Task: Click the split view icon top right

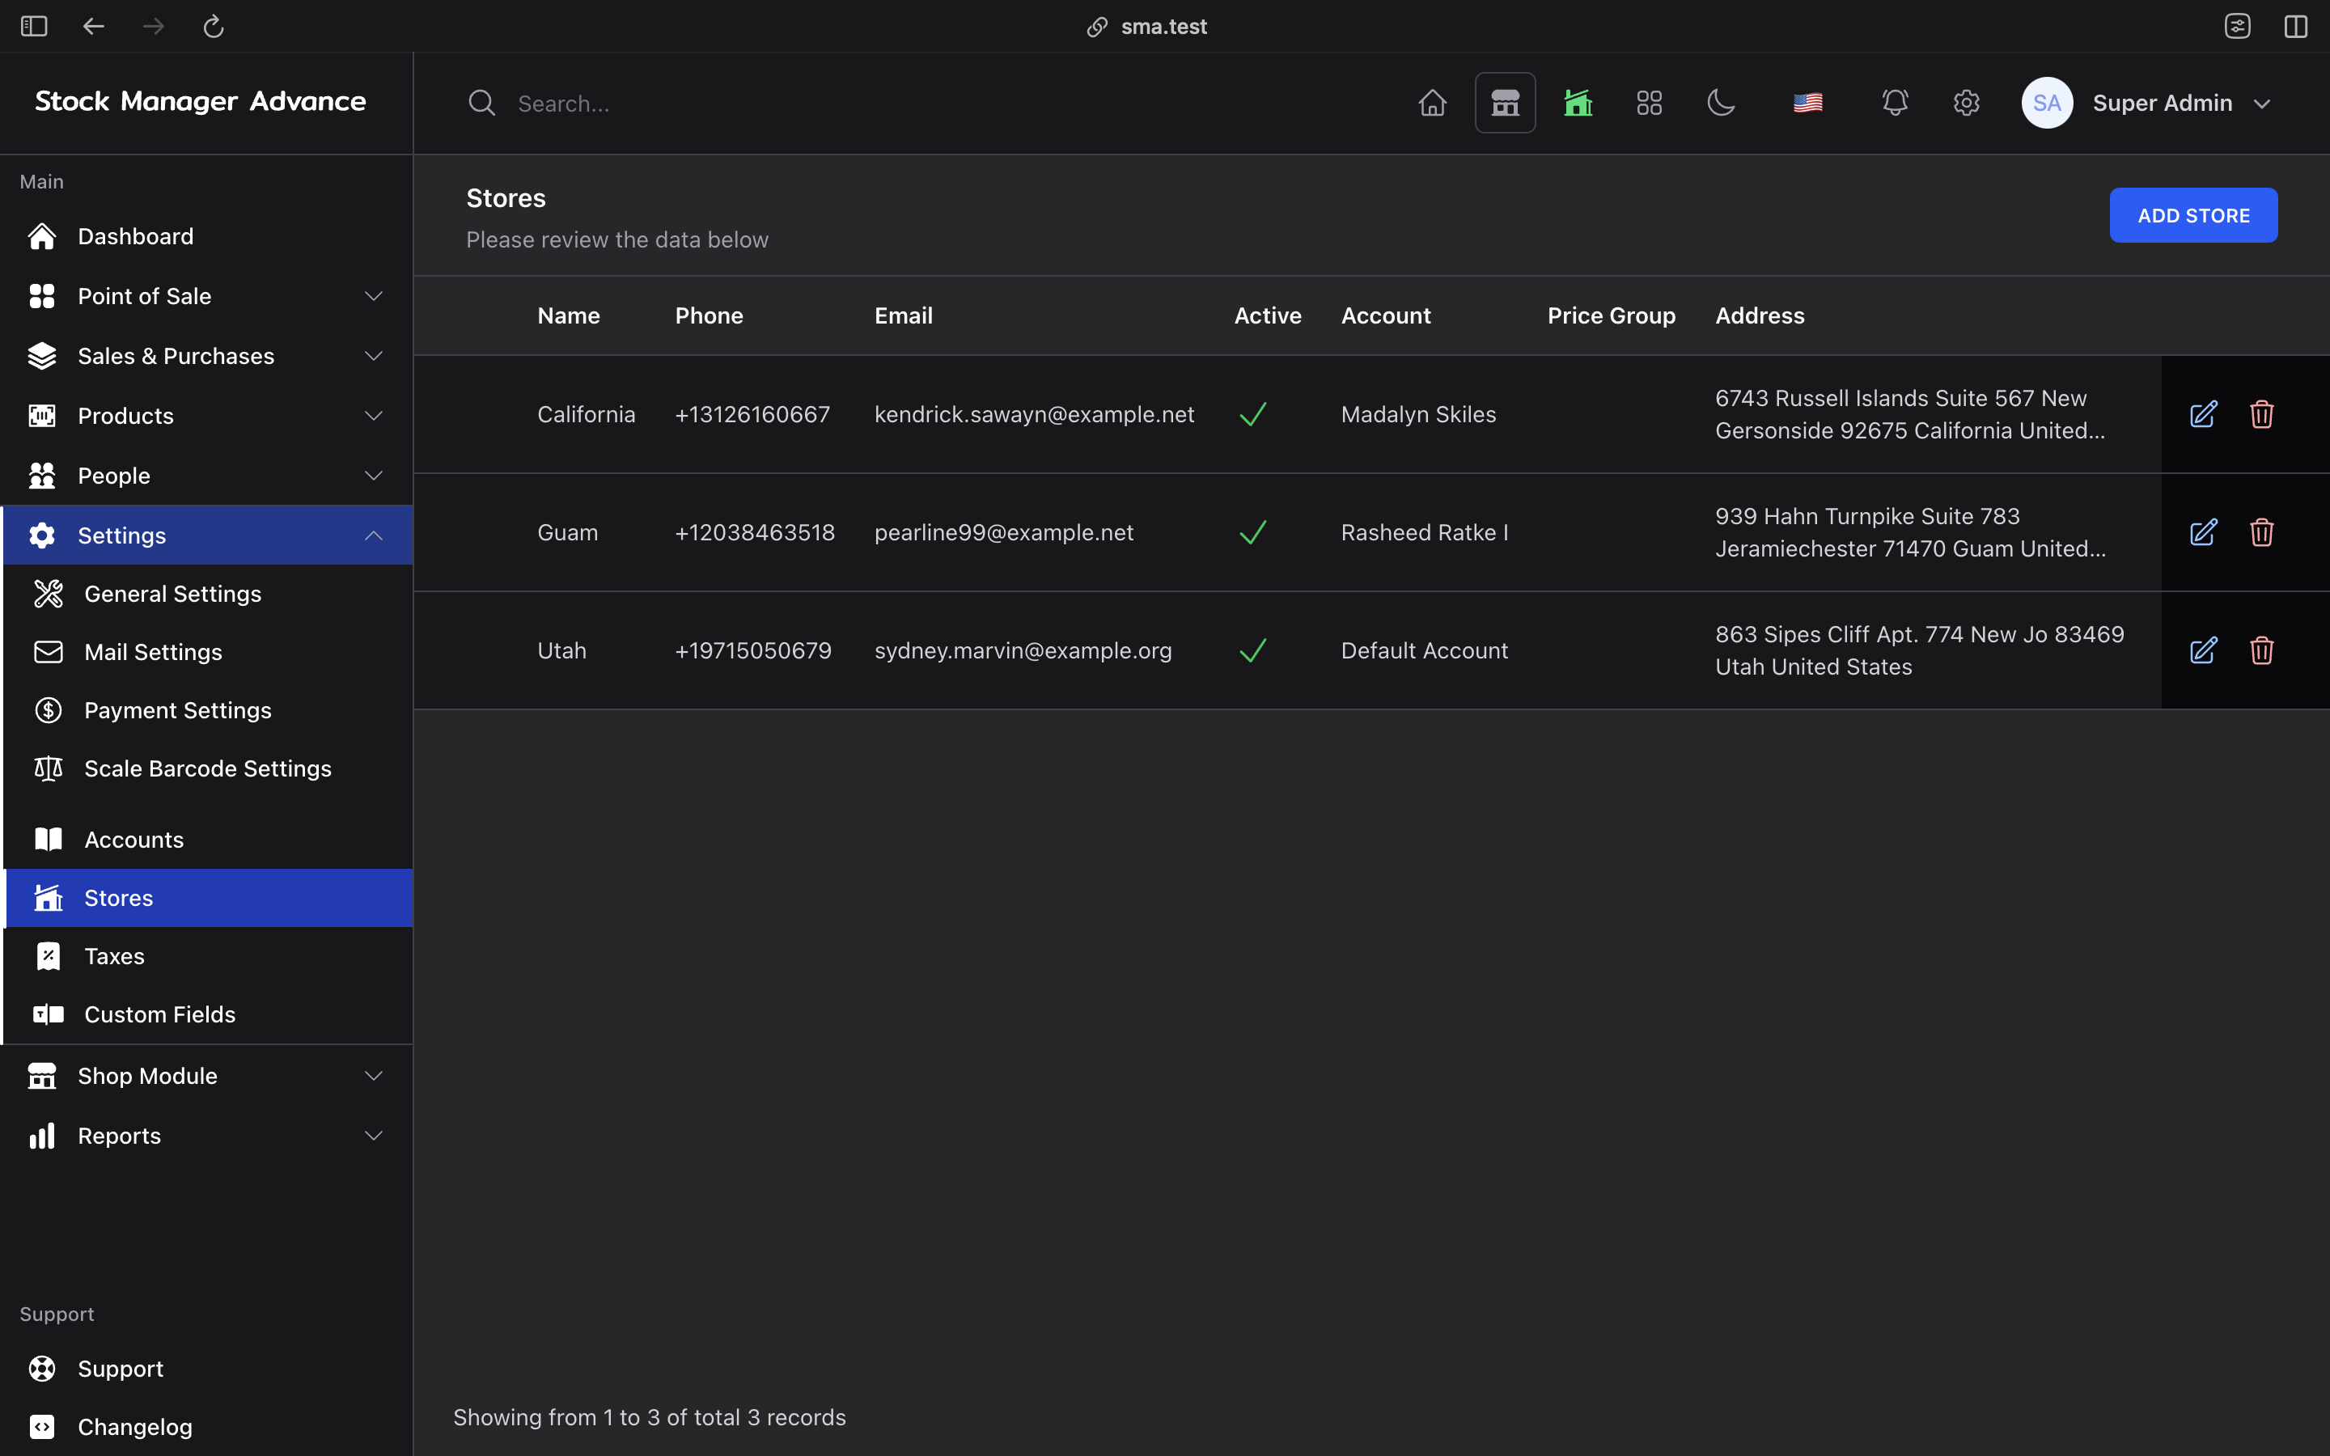Action: tap(2296, 26)
